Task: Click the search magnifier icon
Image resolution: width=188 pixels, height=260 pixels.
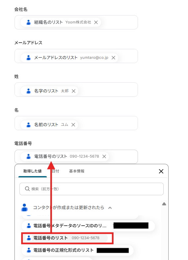Action: pyautogui.click(x=27, y=189)
